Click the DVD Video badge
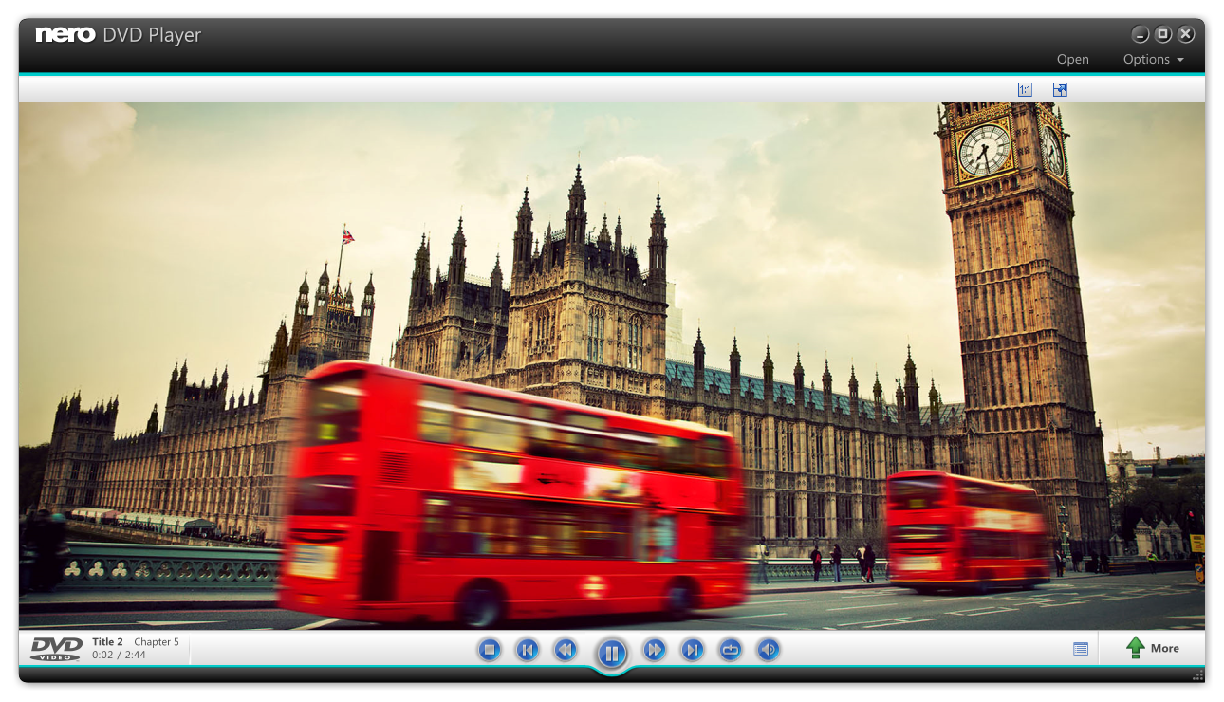Image resolution: width=1224 pixels, height=702 pixels. (x=54, y=649)
